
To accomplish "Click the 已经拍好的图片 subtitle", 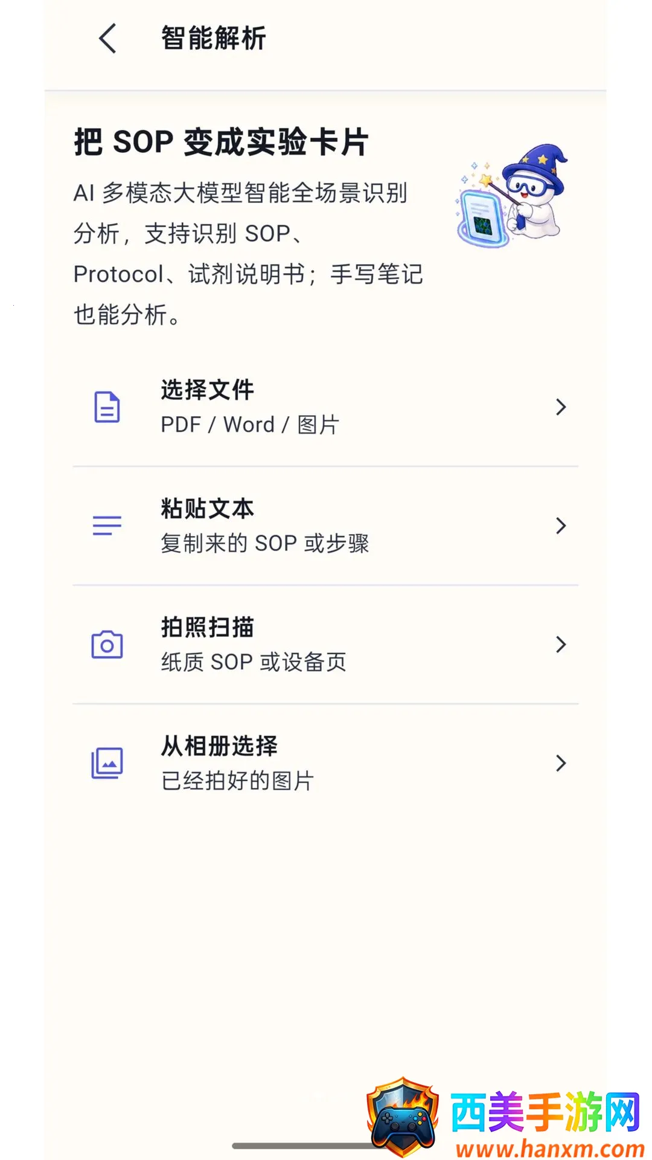I will tap(237, 781).
